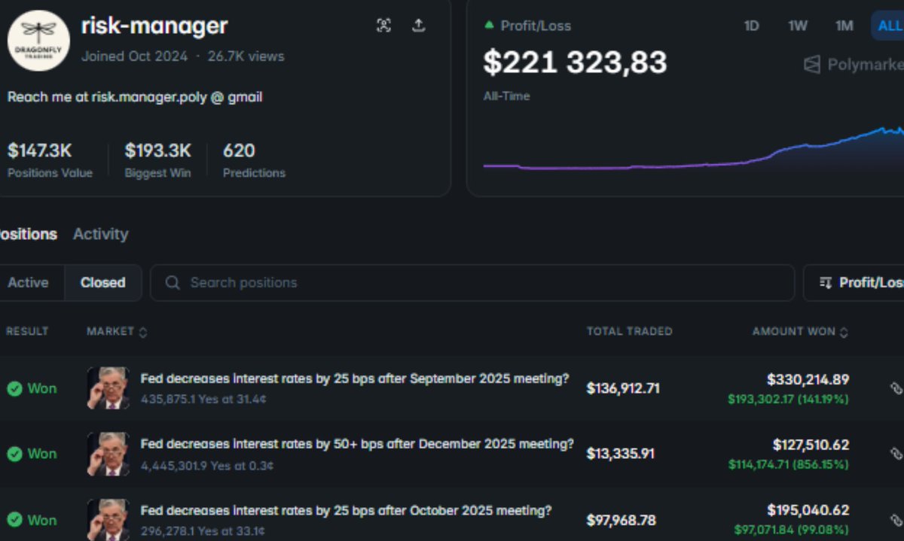This screenshot has width=904, height=541.
Task: Click the 620 Predictions stat
Action: pos(254,160)
